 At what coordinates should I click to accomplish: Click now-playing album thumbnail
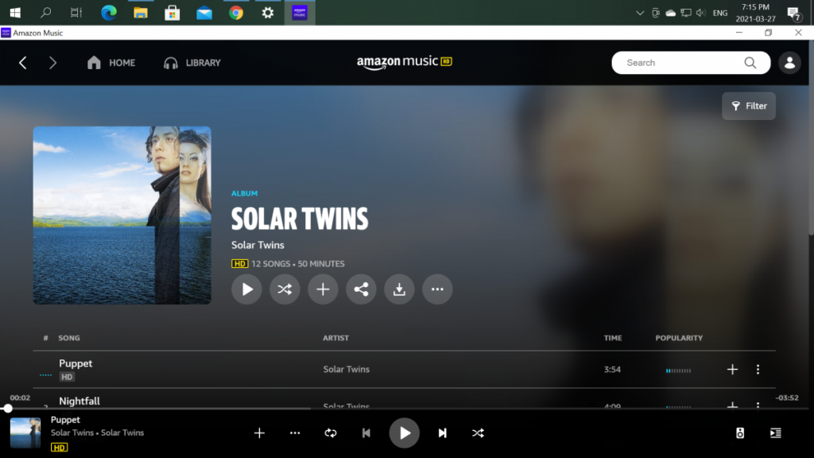point(25,433)
